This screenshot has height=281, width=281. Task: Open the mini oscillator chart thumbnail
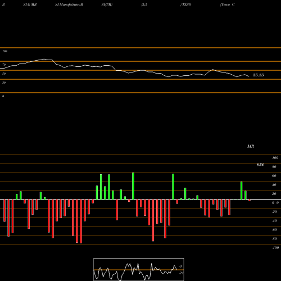click(x=139, y=269)
